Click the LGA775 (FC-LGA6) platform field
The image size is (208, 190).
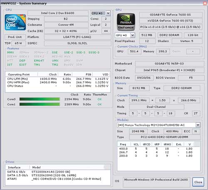tap(77, 37)
